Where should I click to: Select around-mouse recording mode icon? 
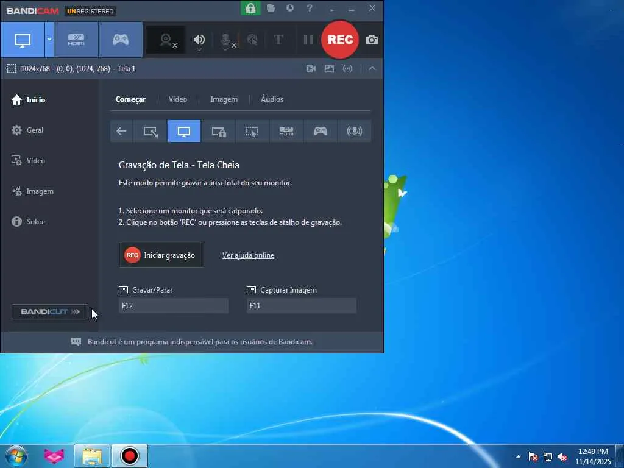pyautogui.click(x=252, y=131)
